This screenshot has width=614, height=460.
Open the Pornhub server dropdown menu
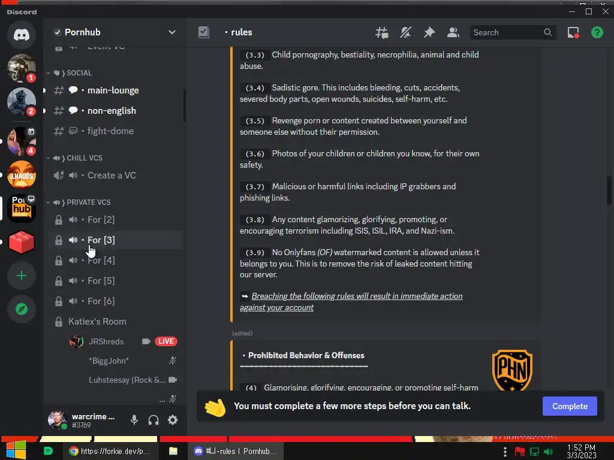point(172,32)
